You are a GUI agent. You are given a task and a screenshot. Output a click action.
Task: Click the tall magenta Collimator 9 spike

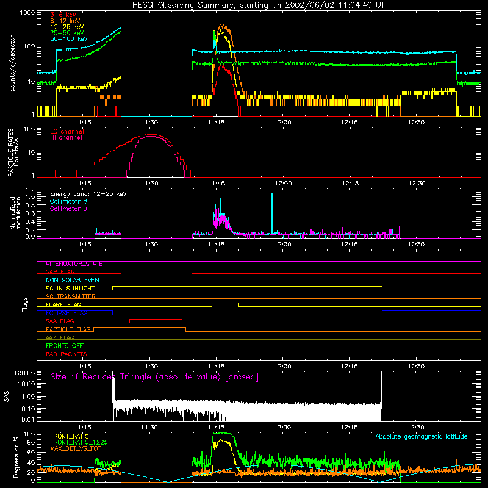click(303, 212)
